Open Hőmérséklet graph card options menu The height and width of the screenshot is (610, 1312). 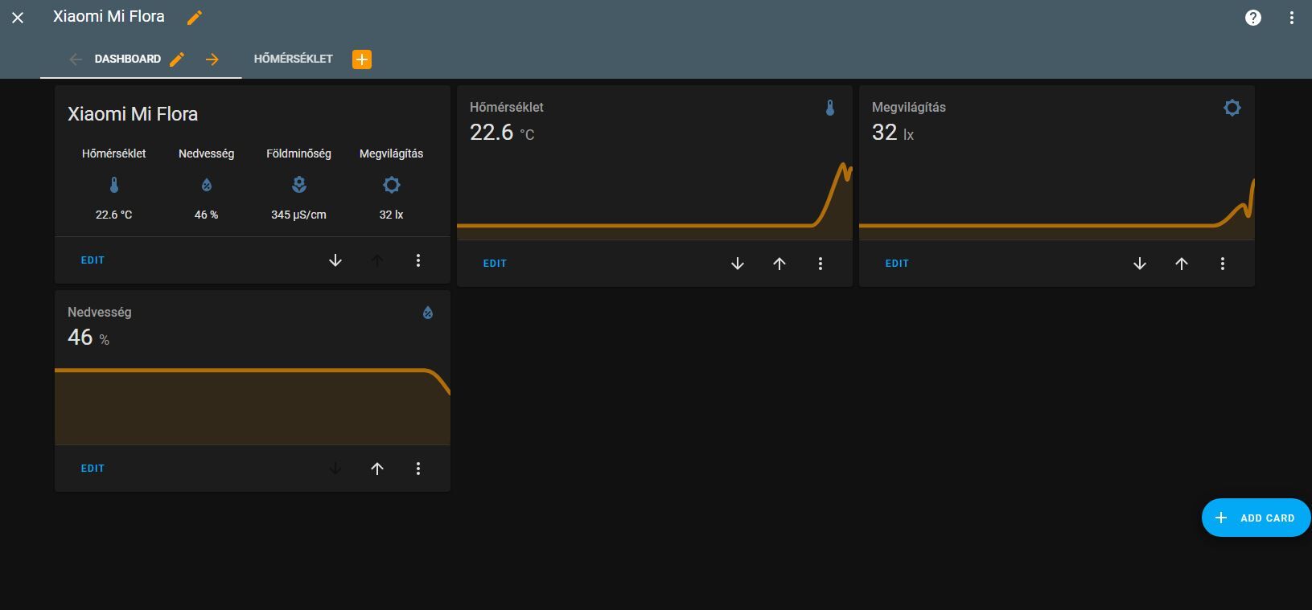(820, 264)
